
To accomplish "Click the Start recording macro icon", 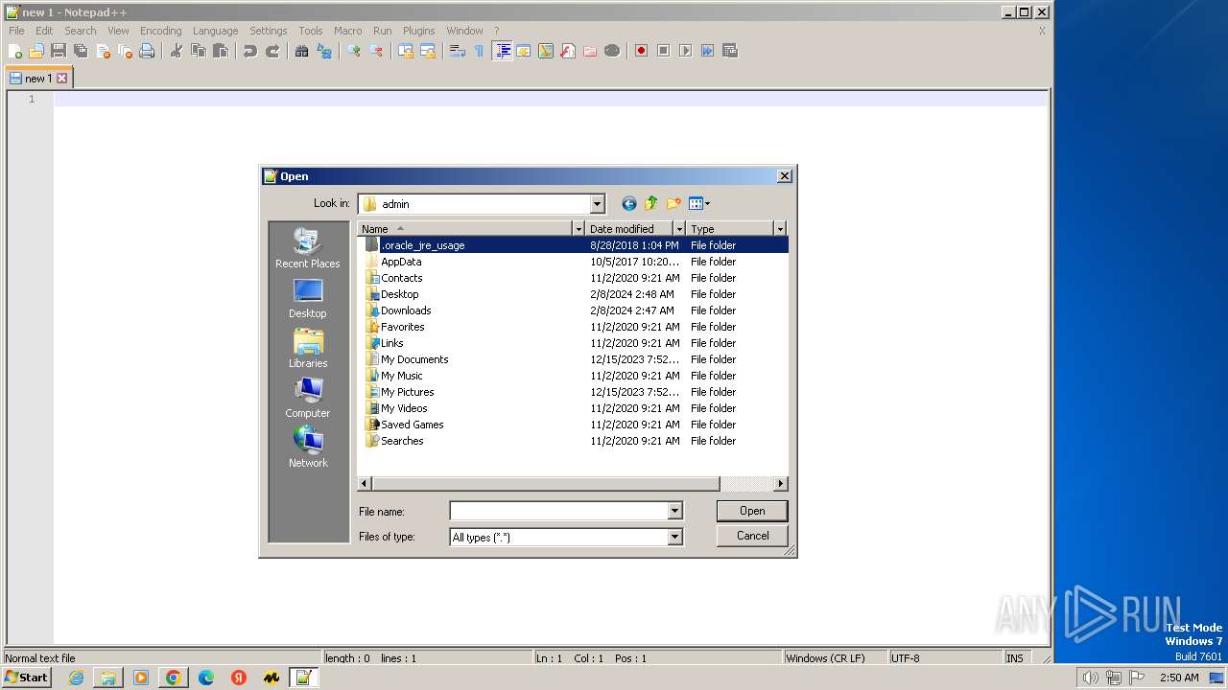I will coord(641,51).
